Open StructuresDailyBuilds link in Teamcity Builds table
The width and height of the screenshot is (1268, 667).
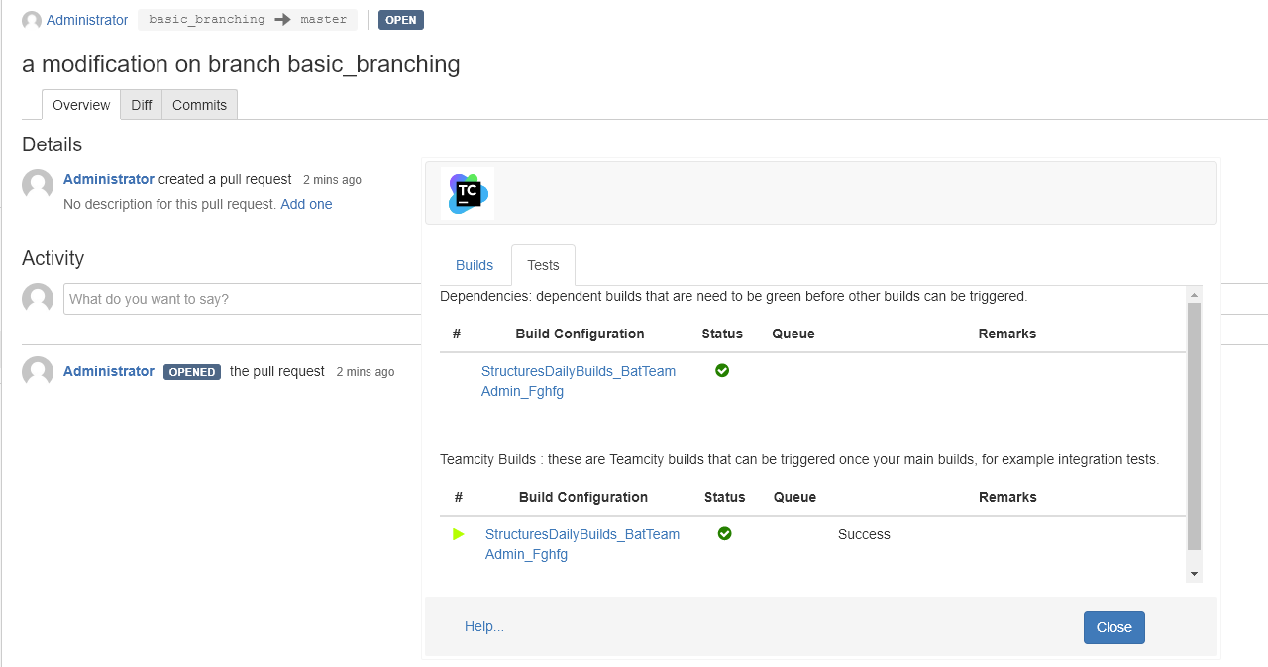coord(582,544)
